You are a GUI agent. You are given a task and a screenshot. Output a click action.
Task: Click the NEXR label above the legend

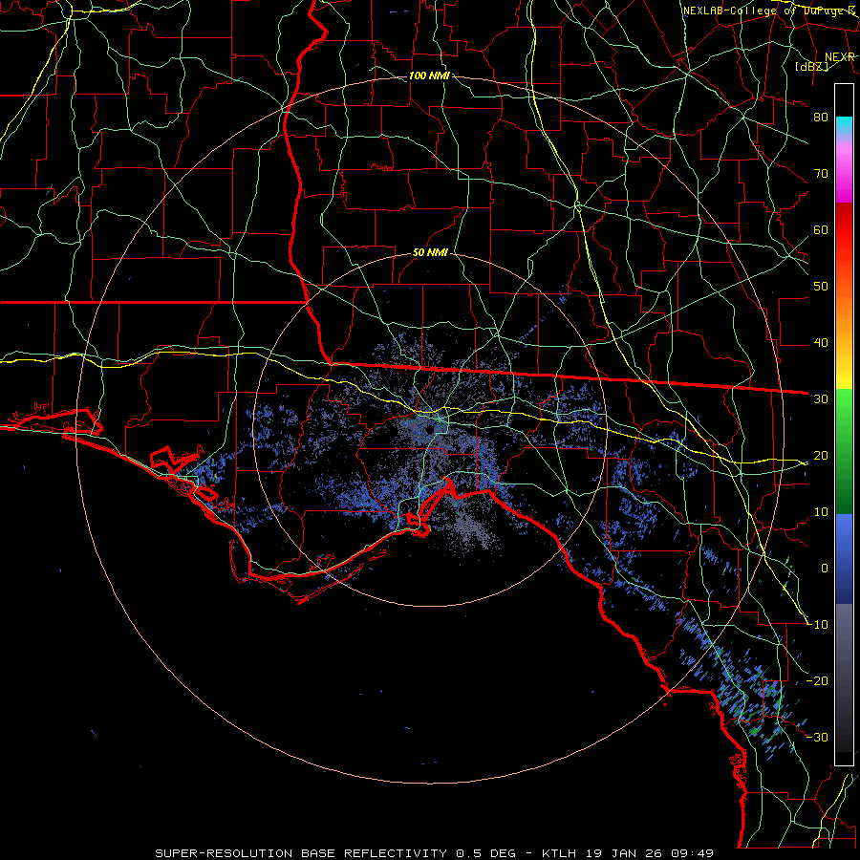[x=840, y=57]
